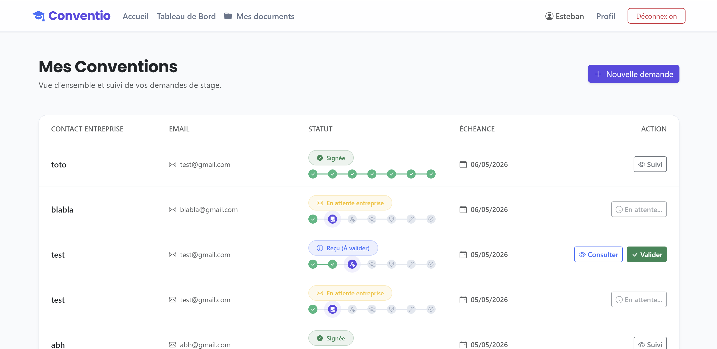
Task: Click envelope icon in the Reçu (À valider) row
Action: coord(173,255)
